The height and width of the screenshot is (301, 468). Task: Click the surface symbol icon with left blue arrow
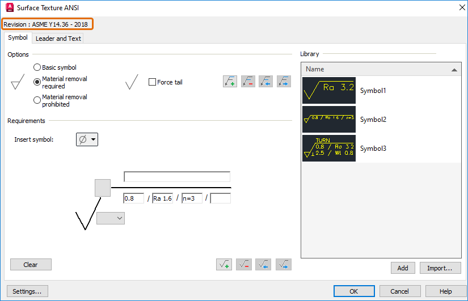pos(263,264)
